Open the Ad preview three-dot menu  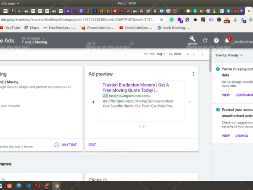pyautogui.click(x=193, y=74)
